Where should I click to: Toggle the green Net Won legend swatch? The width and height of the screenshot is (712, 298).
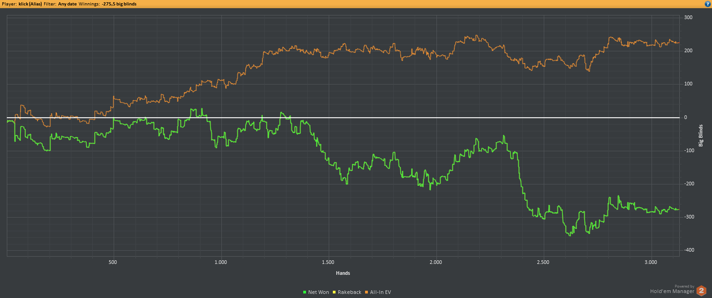pyautogui.click(x=305, y=292)
